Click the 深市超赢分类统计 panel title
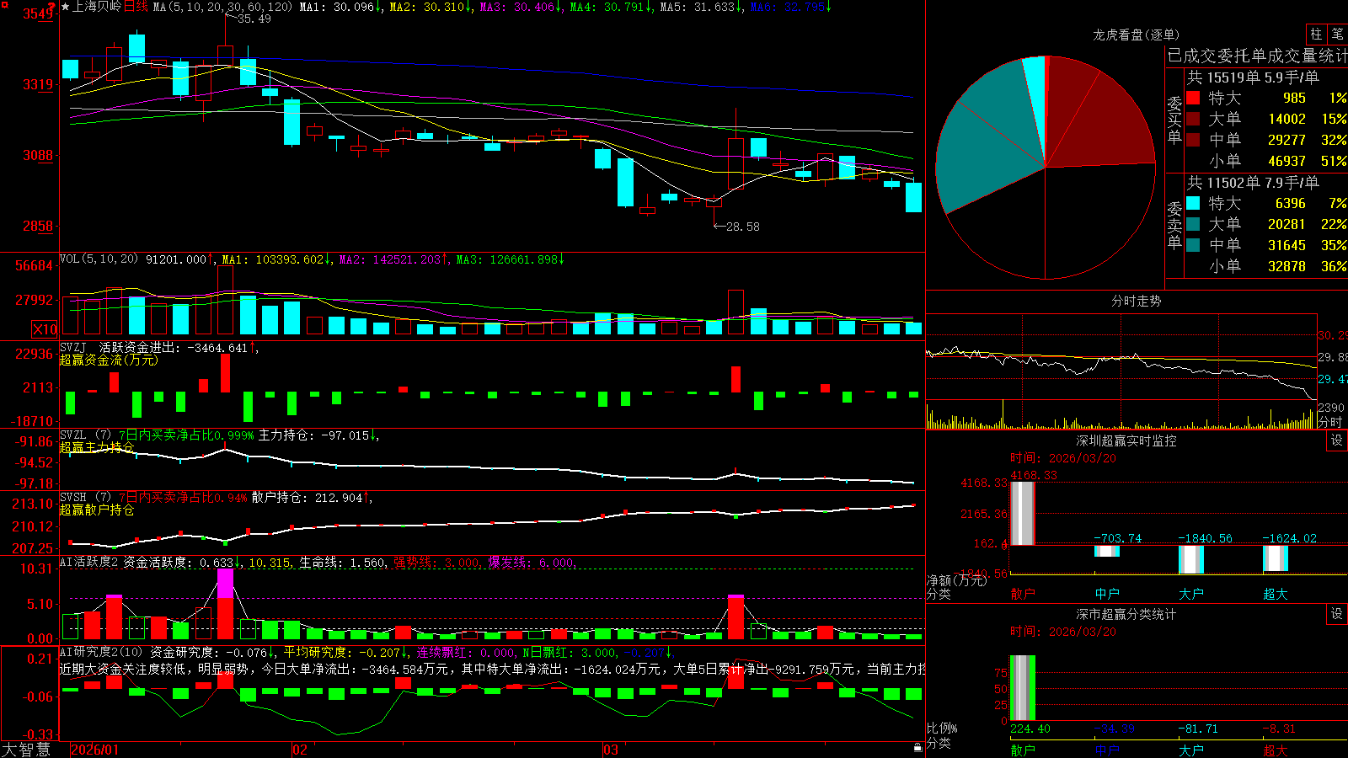Screen dimensions: 1348x758 pyautogui.click(x=1126, y=614)
